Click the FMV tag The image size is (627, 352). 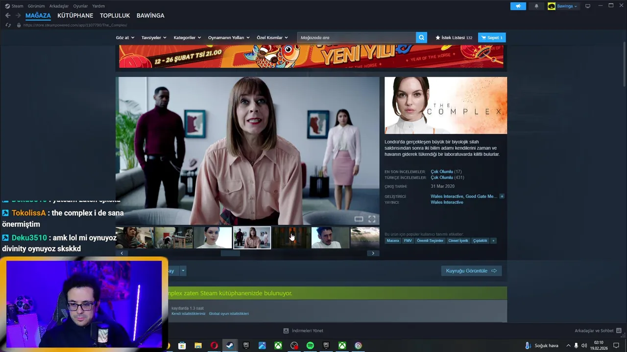click(x=408, y=241)
